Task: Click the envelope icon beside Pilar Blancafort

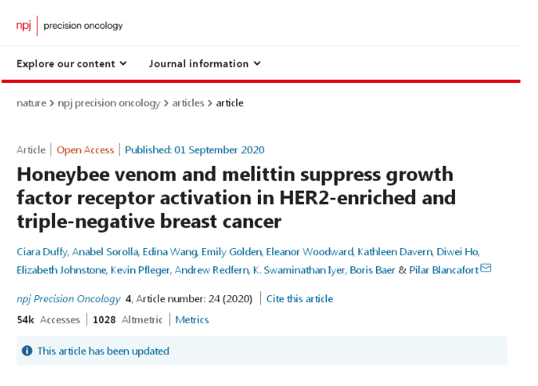Action: pos(486,268)
